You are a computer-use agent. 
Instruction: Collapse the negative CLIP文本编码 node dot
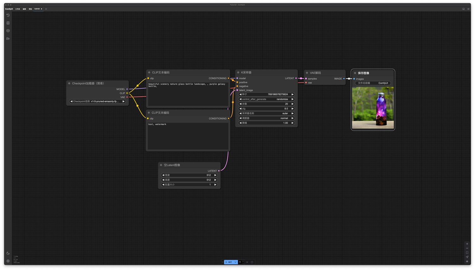(149, 113)
